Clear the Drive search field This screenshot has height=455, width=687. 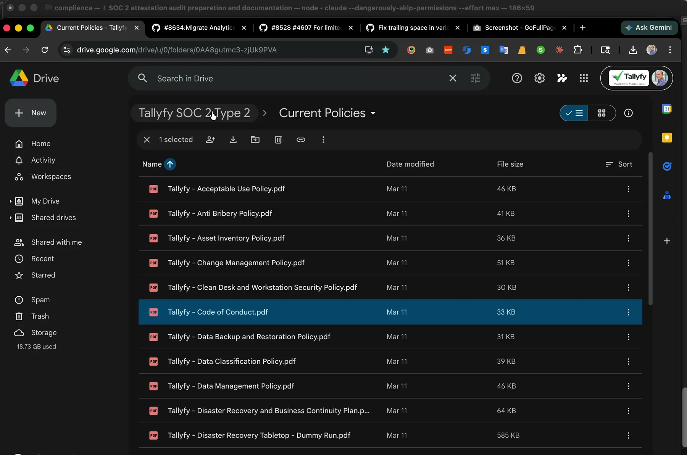[453, 78]
